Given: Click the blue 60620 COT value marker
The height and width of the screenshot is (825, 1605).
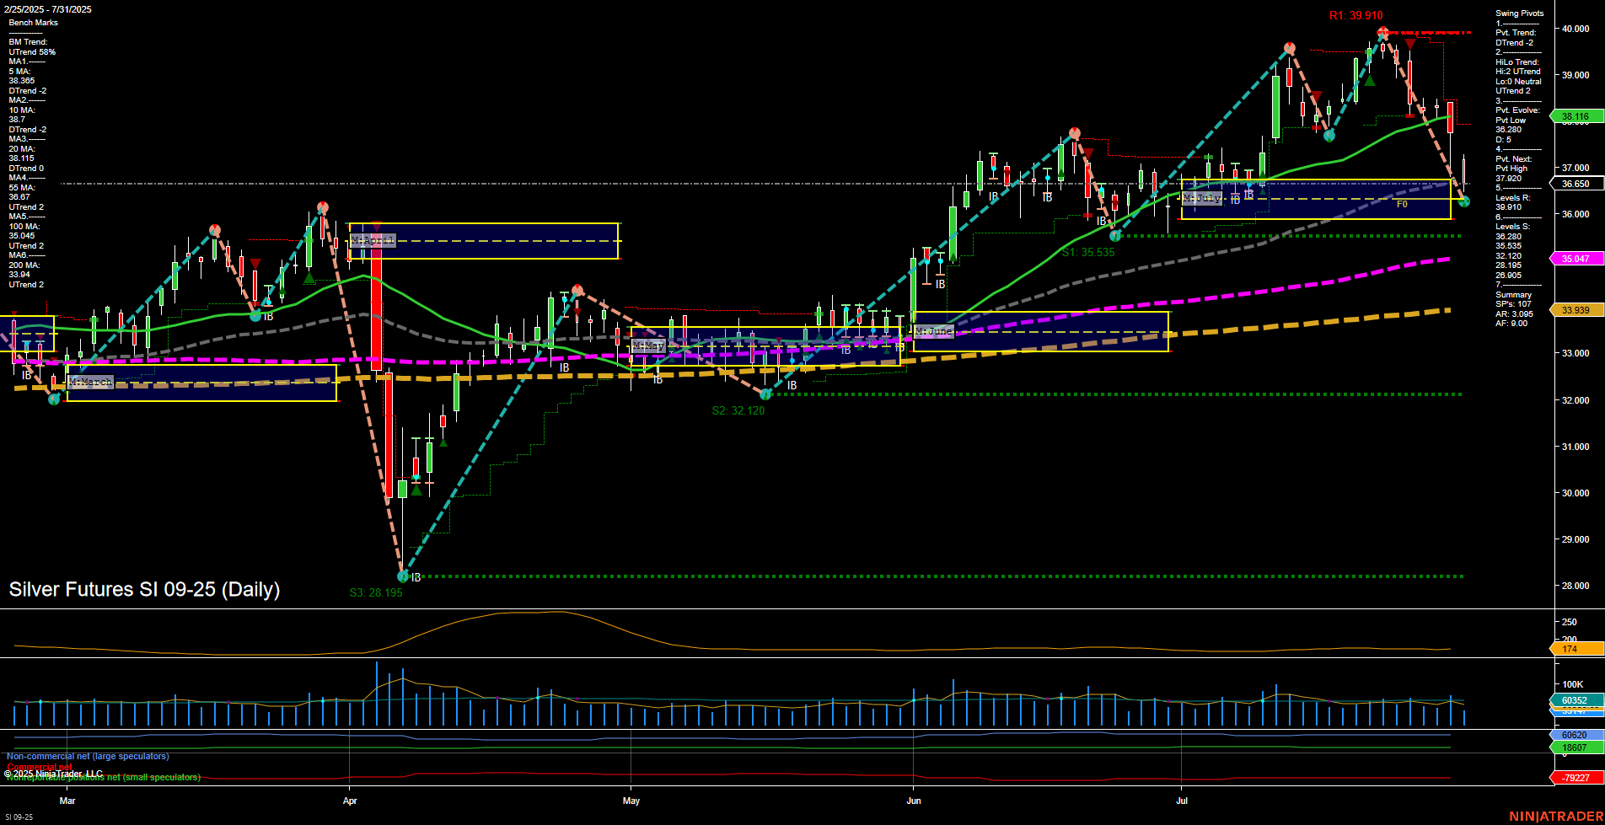Looking at the screenshot, I should [1575, 735].
